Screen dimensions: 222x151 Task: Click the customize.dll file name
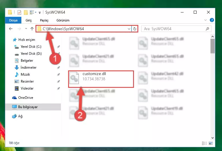click(x=94, y=74)
